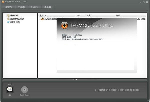Viewport: 150px width, 102px height.
Task: Select 映像目录 in the sidebar tree
Action: 14,15
